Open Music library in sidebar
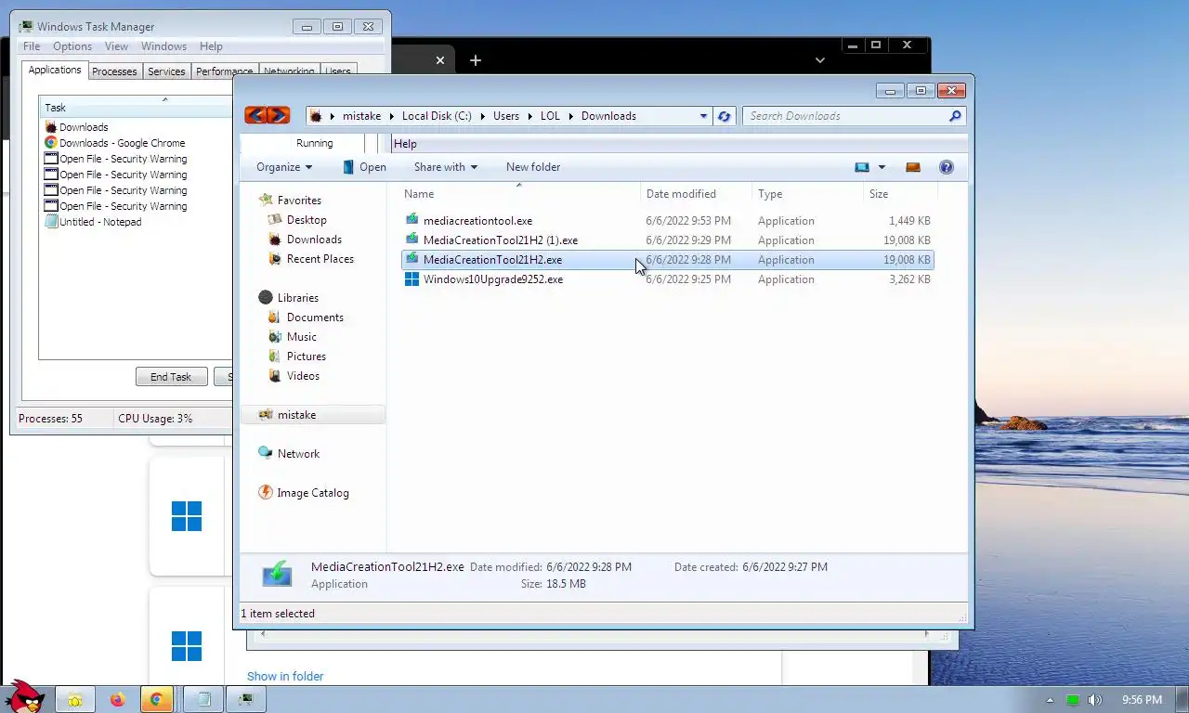The height and width of the screenshot is (713, 1189). 301,337
